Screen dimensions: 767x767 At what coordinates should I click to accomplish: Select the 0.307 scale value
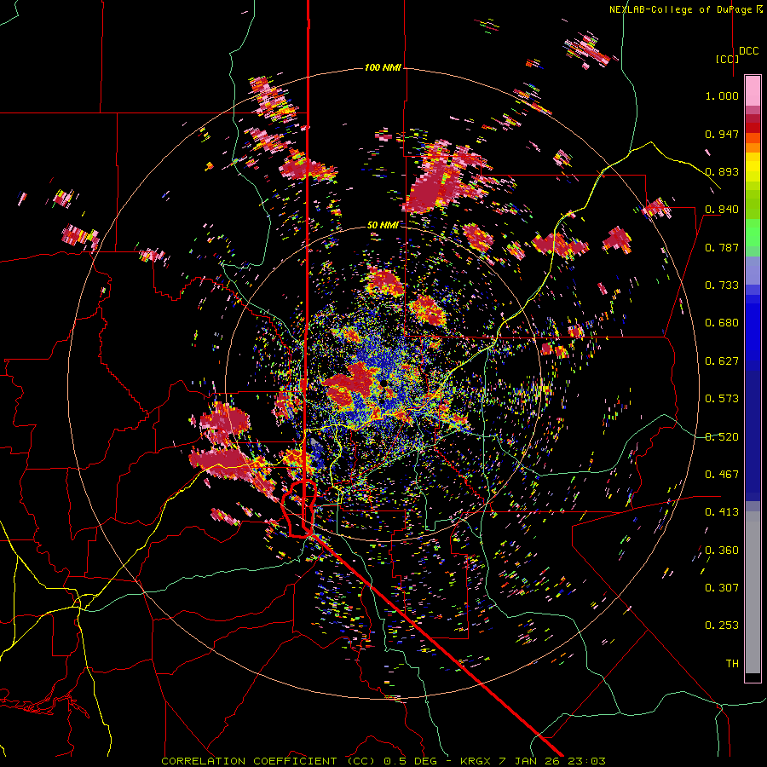(722, 588)
